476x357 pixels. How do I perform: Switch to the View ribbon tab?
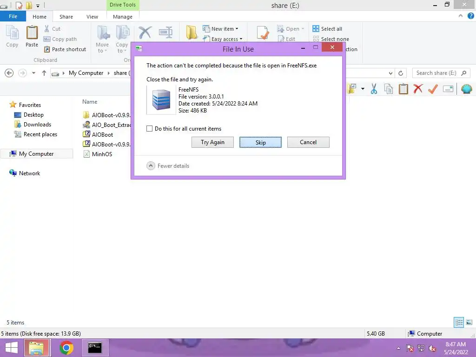pyautogui.click(x=92, y=17)
